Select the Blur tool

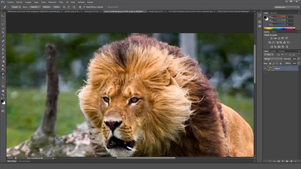click(3, 66)
